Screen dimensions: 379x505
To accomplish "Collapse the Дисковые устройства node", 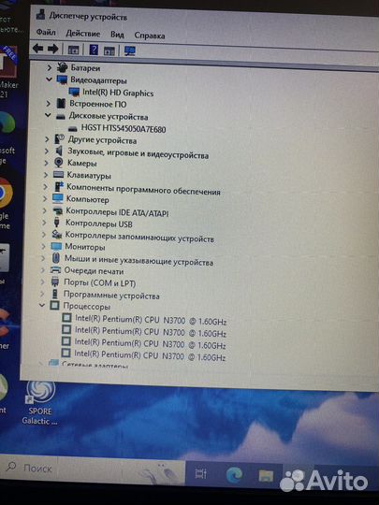I will (x=48, y=115).
